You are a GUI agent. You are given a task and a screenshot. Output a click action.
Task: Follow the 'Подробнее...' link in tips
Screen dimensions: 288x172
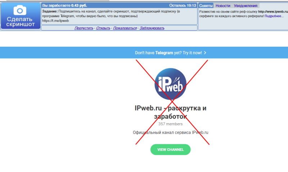276,16
